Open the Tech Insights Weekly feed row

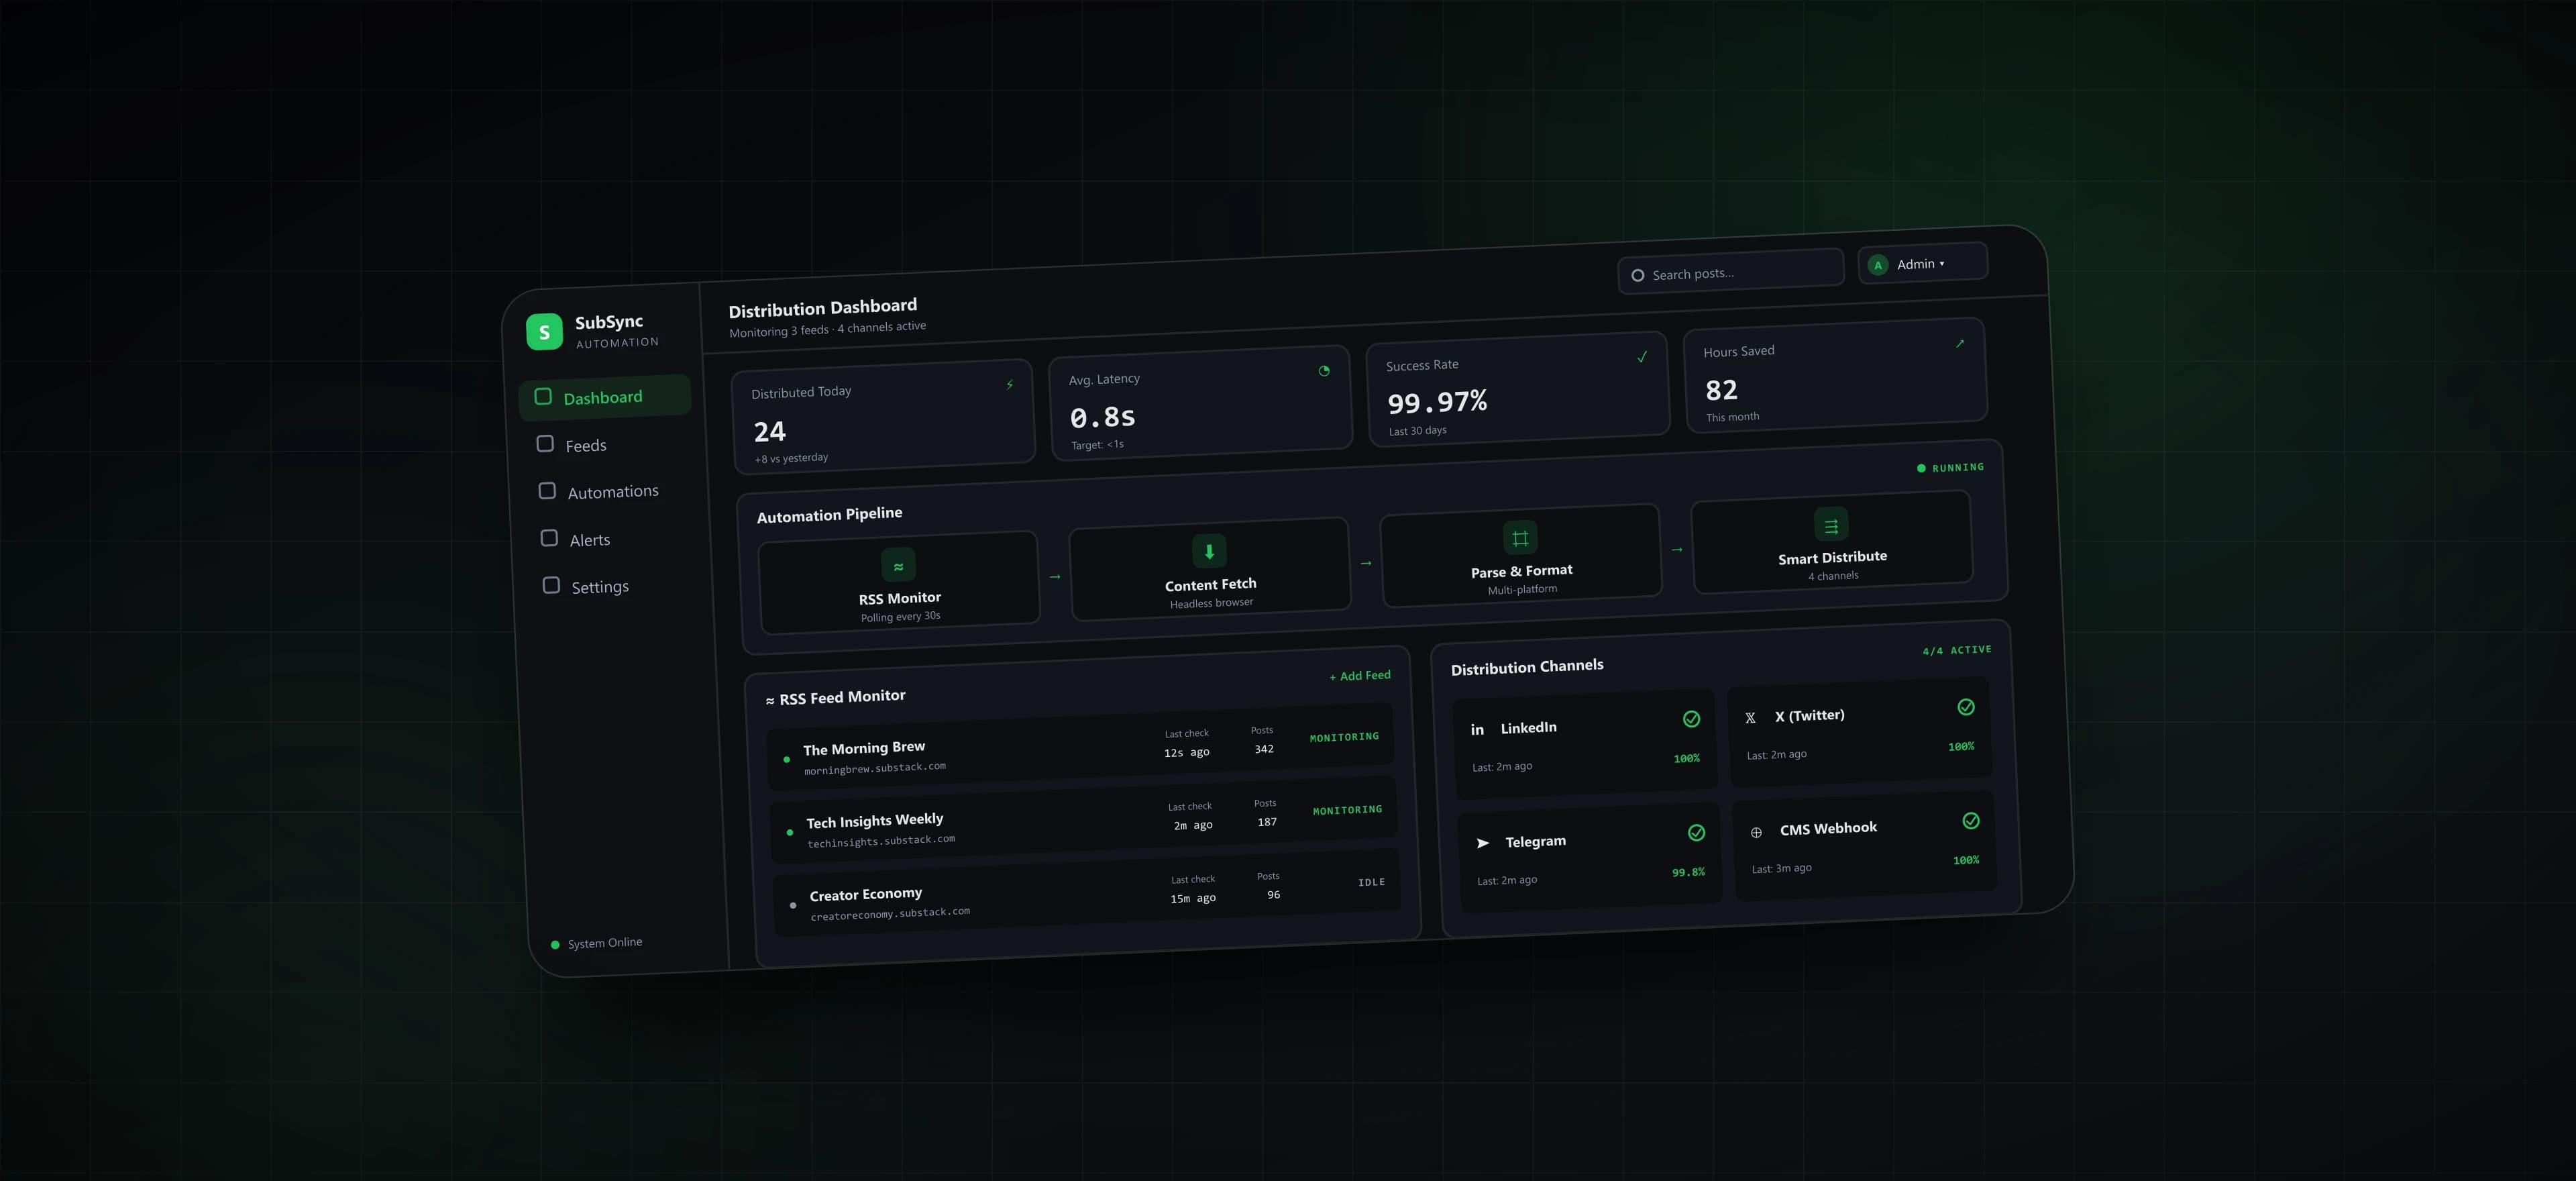1084,819
